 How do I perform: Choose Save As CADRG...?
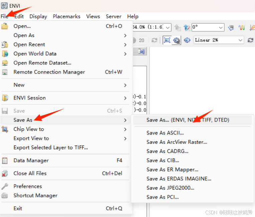point(192,151)
